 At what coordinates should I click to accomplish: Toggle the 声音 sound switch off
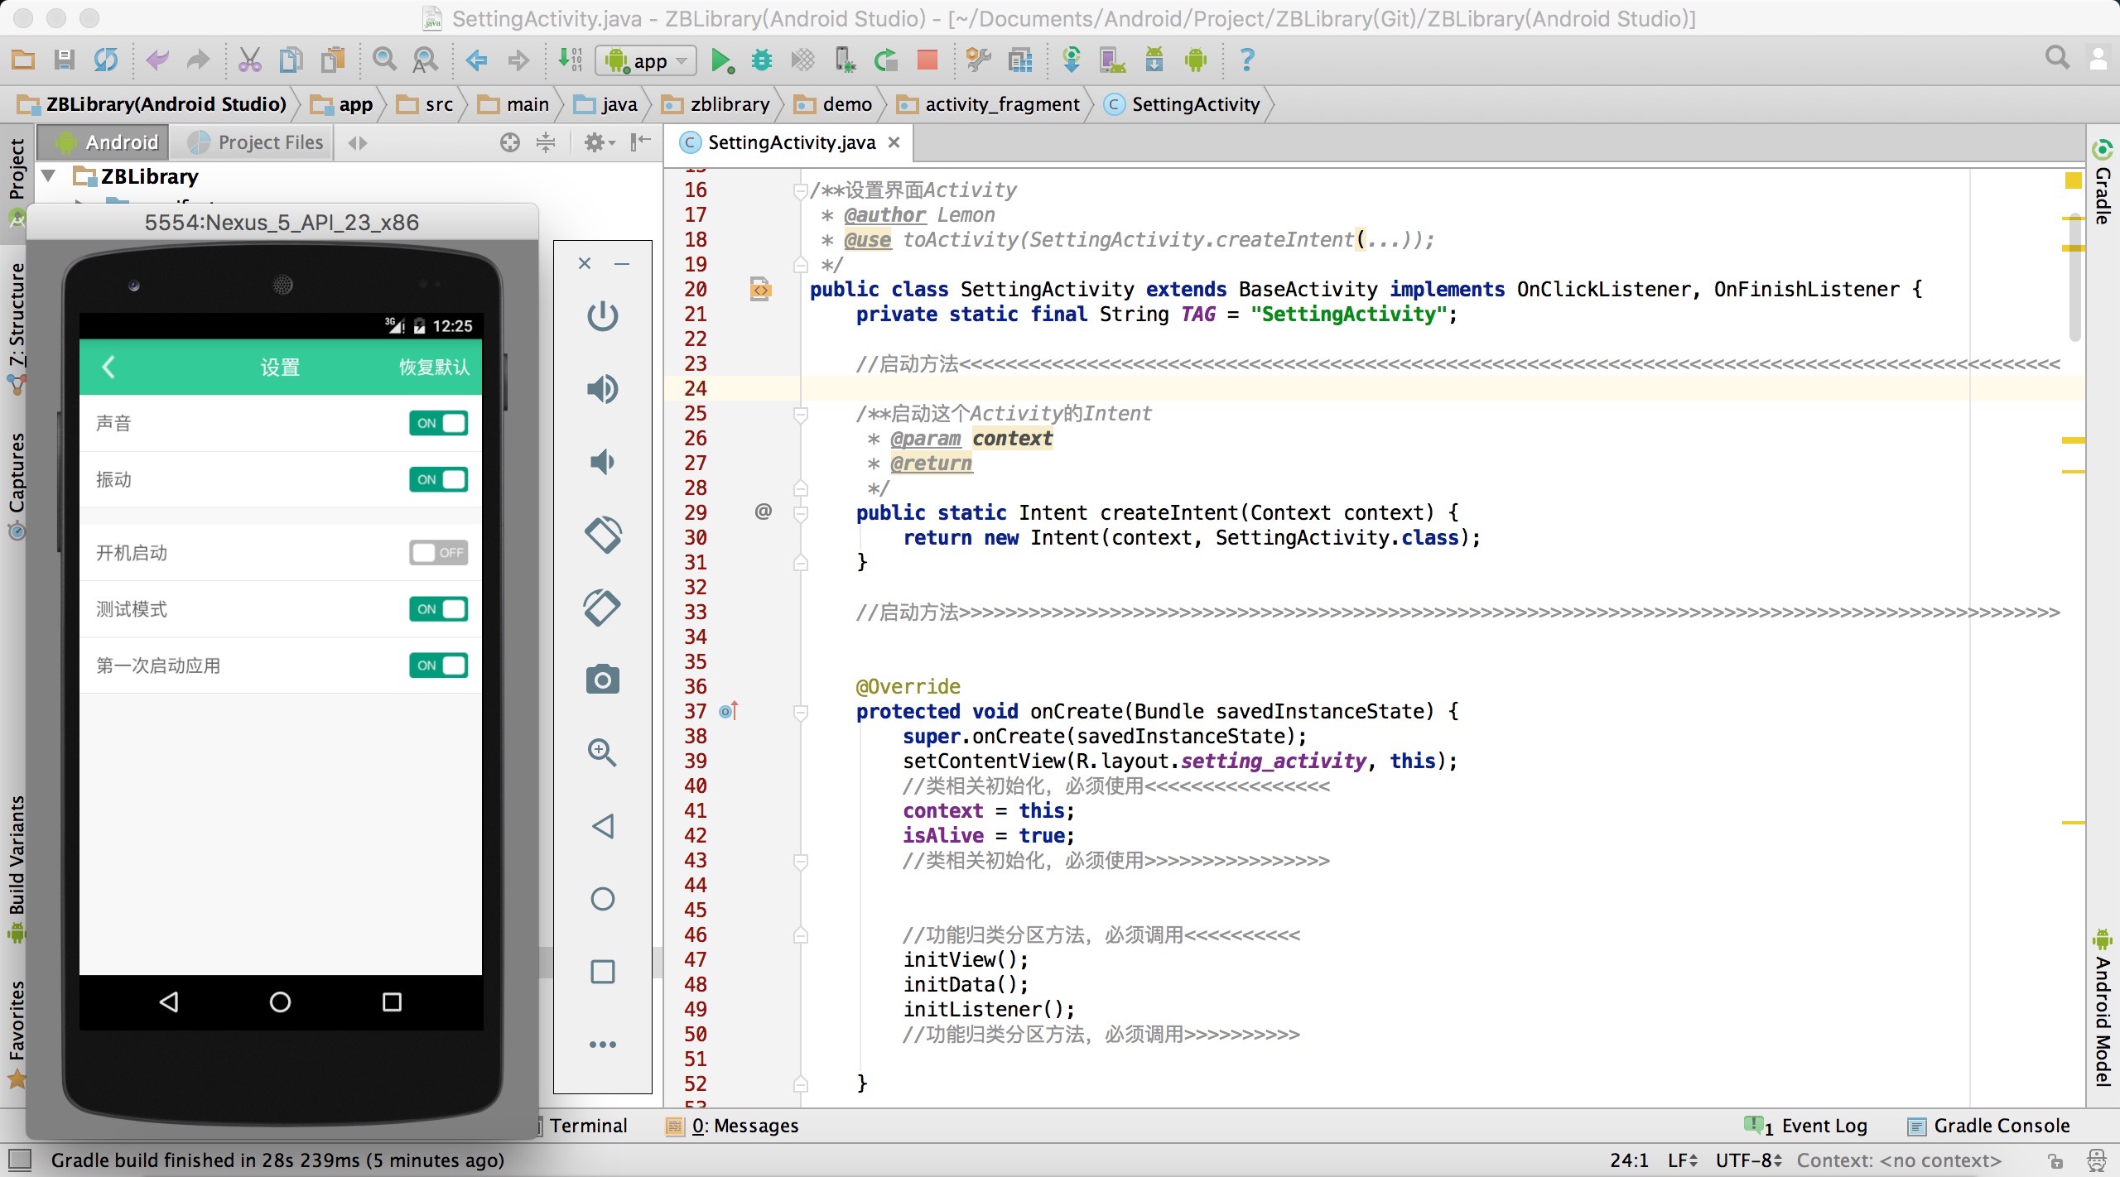(x=438, y=424)
